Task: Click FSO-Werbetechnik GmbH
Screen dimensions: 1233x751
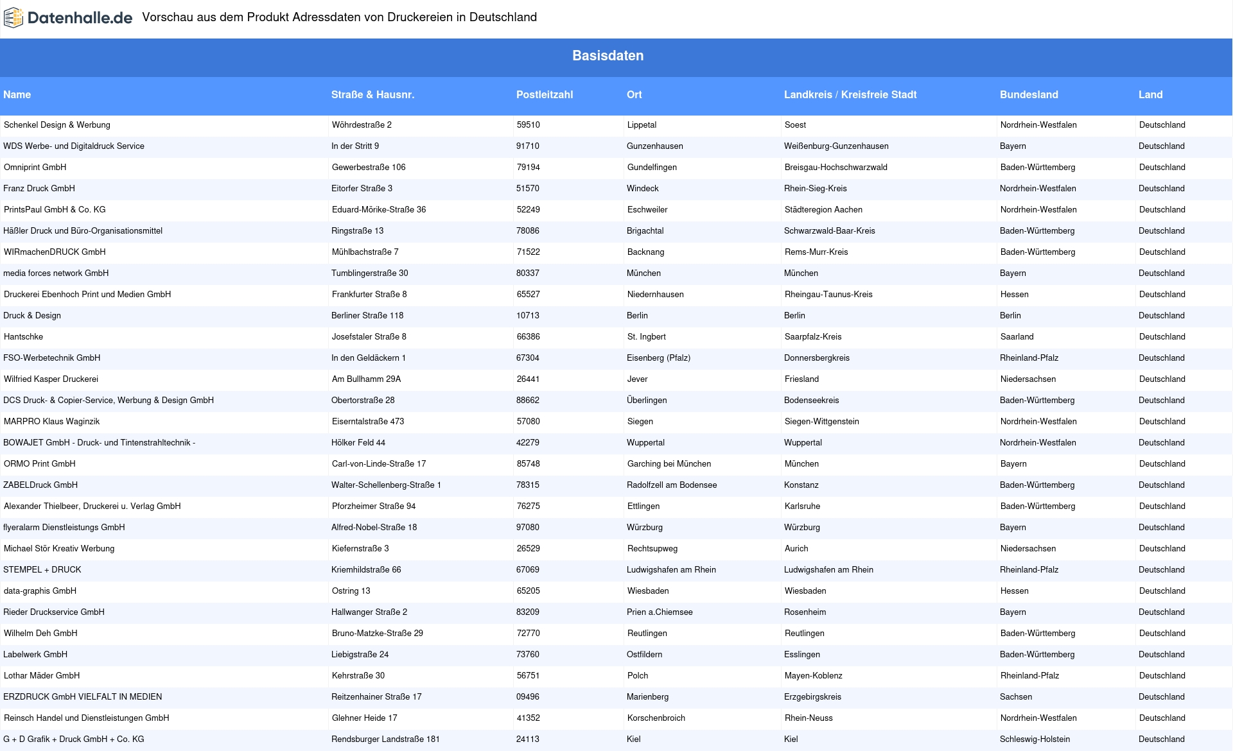Action: (x=52, y=358)
